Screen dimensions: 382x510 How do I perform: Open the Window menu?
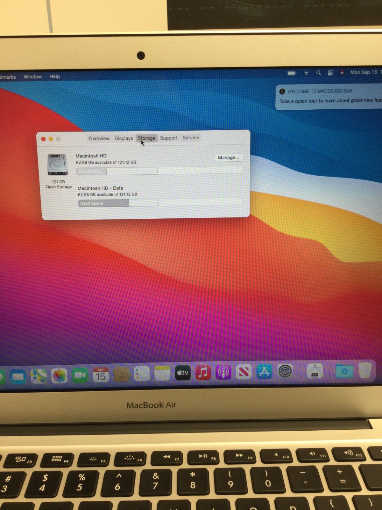point(32,76)
